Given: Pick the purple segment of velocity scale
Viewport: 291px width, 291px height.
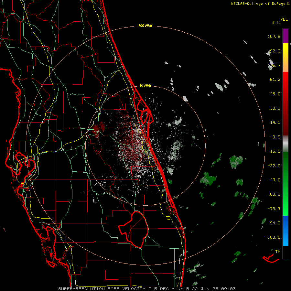Looking at the screenshot, I should click(x=286, y=36).
